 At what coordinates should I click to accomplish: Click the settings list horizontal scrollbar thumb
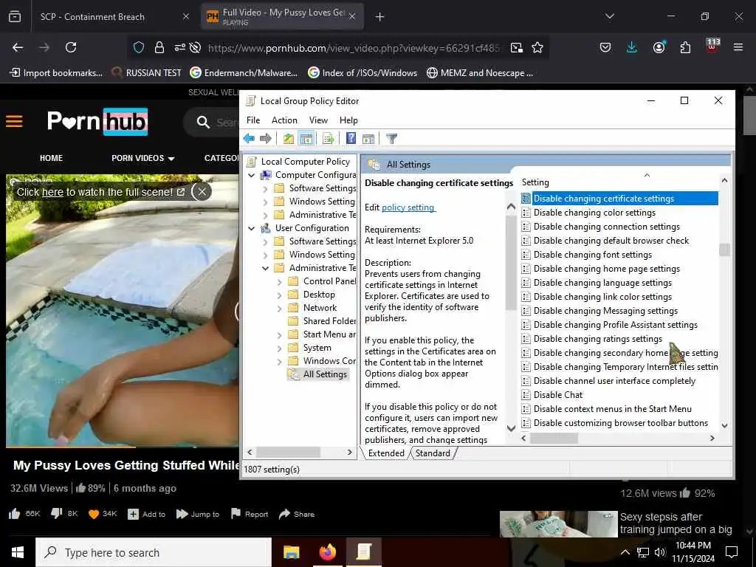point(554,439)
